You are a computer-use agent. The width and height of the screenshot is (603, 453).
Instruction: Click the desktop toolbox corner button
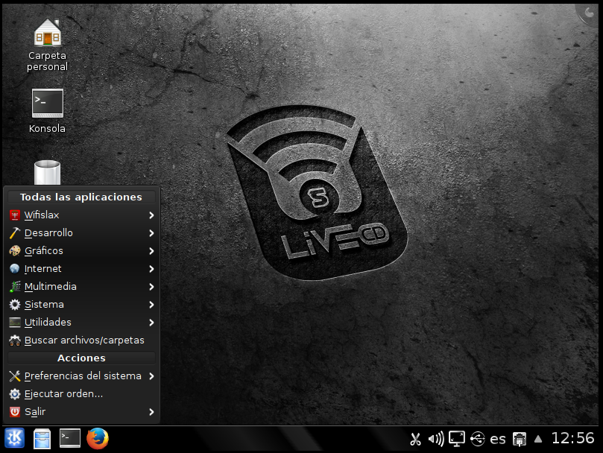pyautogui.click(x=589, y=13)
